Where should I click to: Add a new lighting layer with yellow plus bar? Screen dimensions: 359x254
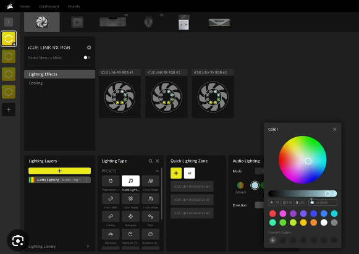point(59,171)
